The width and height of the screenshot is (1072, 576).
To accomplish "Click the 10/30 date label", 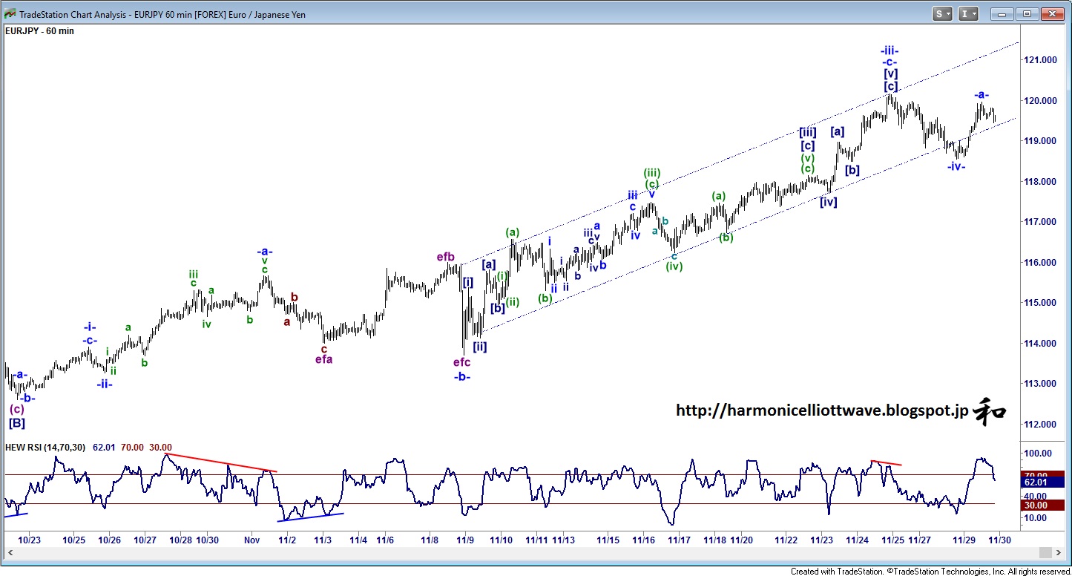I will pos(207,540).
